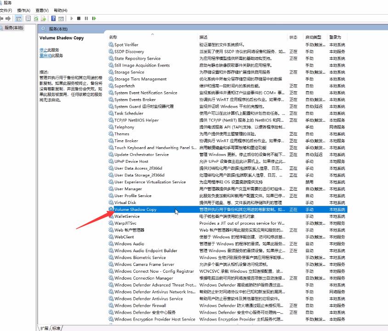The image size is (388, 331).
Task: Open the 查看(V) menu
Action: tap(42, 11)
